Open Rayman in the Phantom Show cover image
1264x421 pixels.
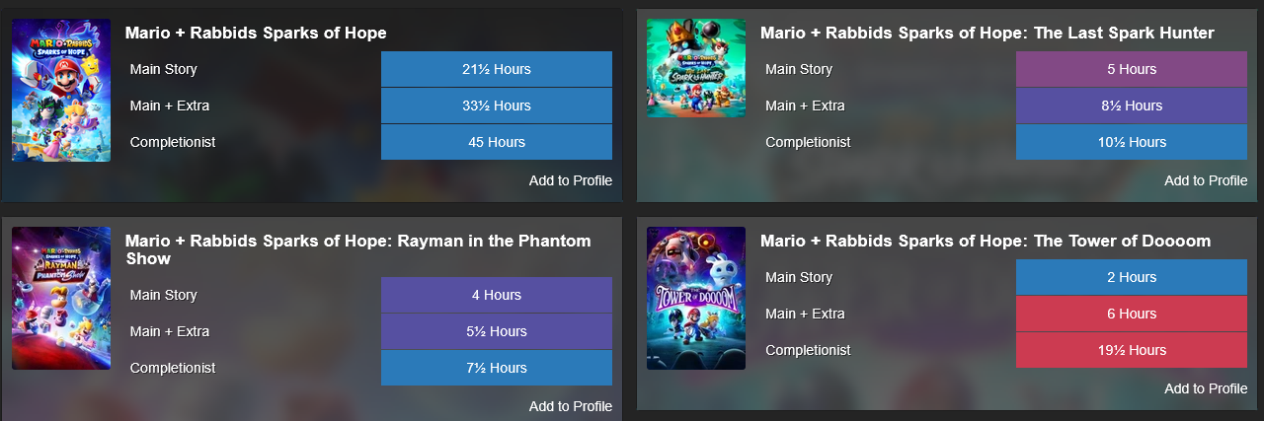(x=61, y=299)
